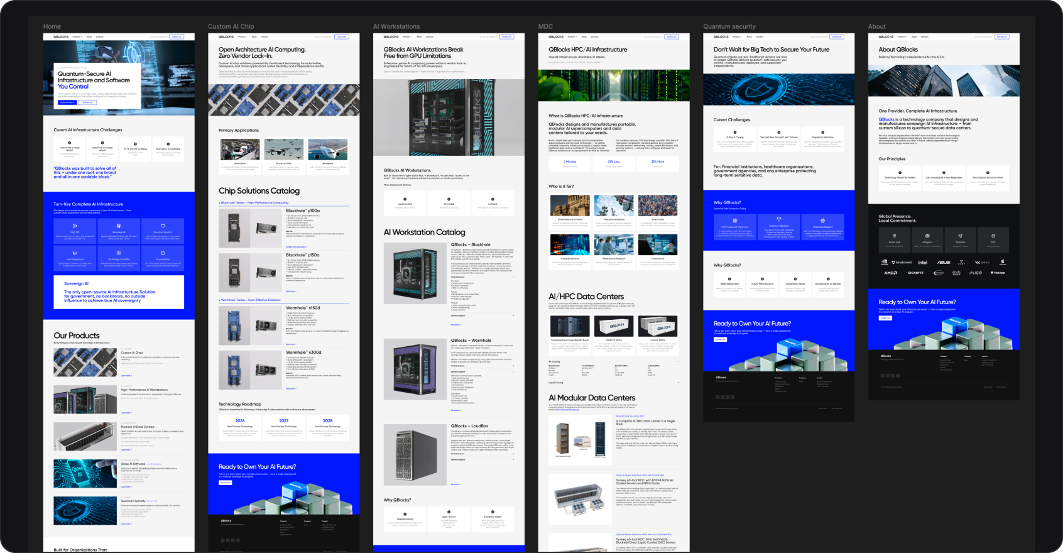Click the Smart Cities image in MDC
Image resolution: width=1063 pixels, height=553 pixels.
coord(658,205)
